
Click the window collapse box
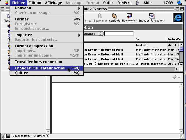(x=182, y=9)
